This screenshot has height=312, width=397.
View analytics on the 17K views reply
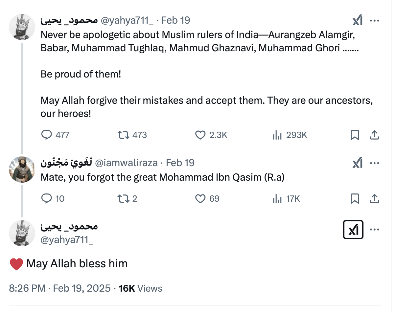point(277,199)
